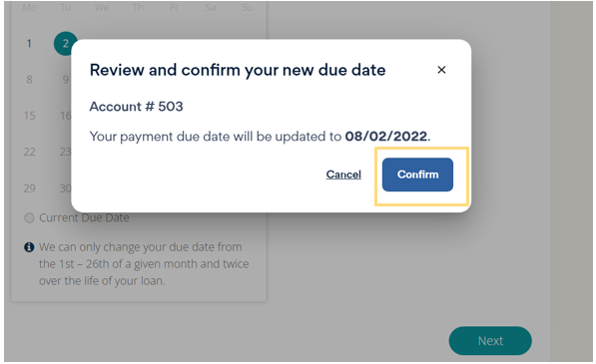Select the partially hidden day 30
Image resolution: width=596 pixels, height=364 pixels.
coord(65,188)
